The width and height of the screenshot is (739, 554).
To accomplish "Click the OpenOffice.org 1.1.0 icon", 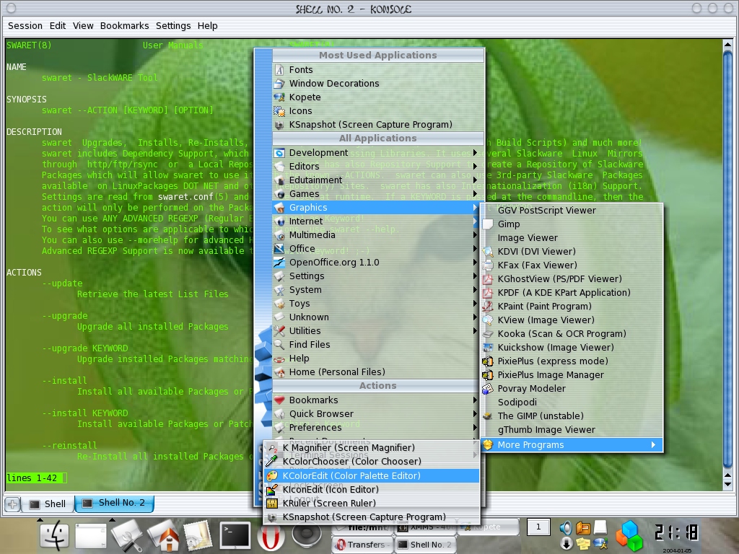I will pyautogui.click(x=279, y=263).
